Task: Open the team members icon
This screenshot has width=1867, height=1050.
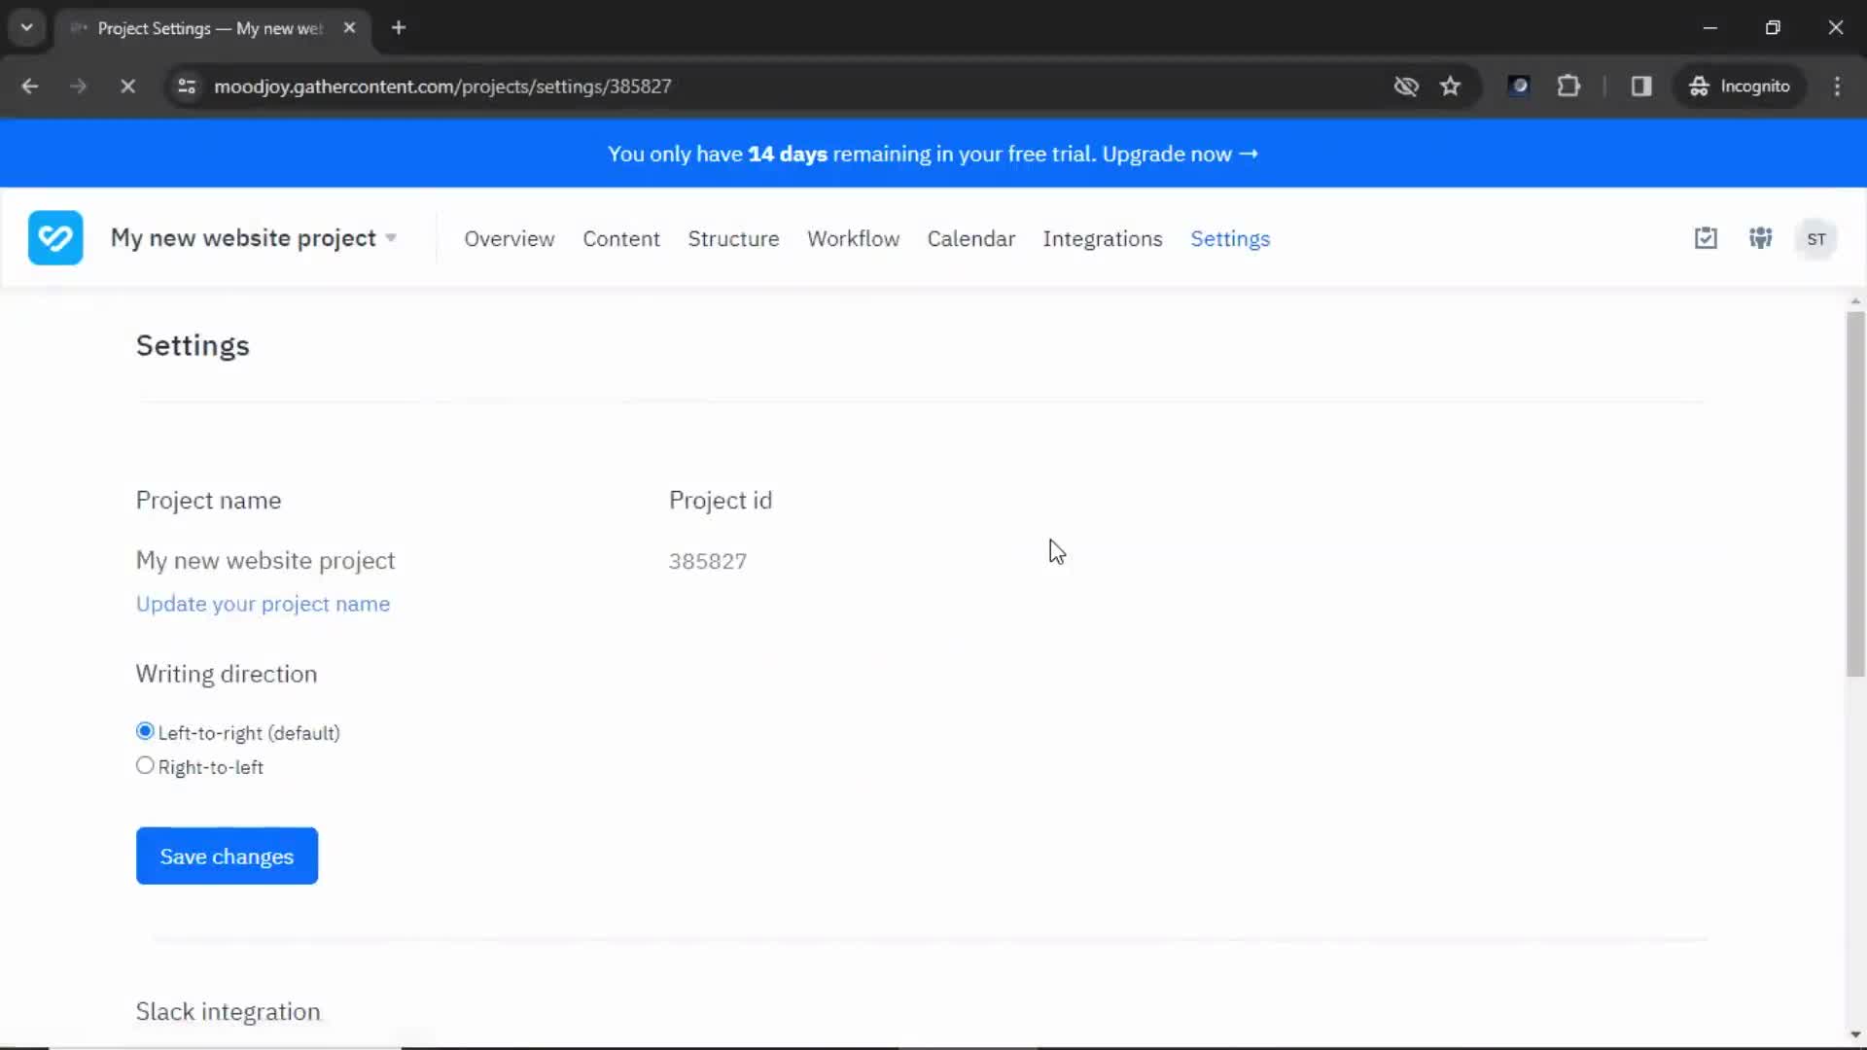Action: tap(1761, 238)
